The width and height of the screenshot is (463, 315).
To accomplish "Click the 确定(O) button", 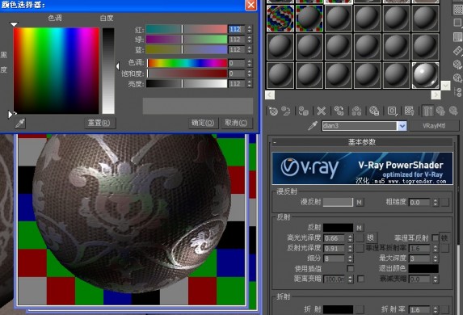I will tap(203, 123).
